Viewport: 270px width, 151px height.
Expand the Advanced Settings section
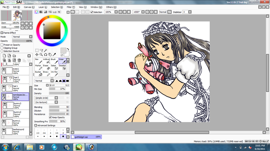36,125
